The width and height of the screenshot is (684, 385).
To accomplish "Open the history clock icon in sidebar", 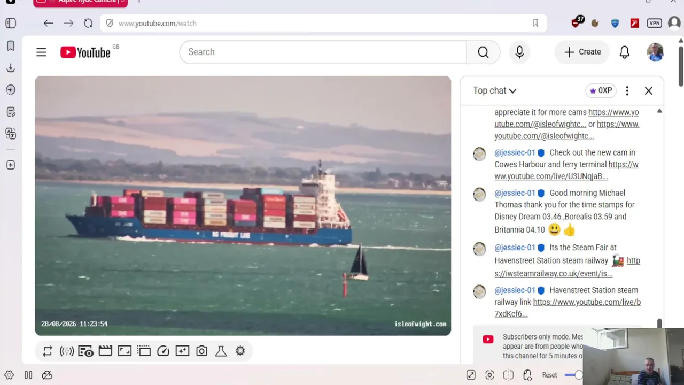I will pos(11,90).
